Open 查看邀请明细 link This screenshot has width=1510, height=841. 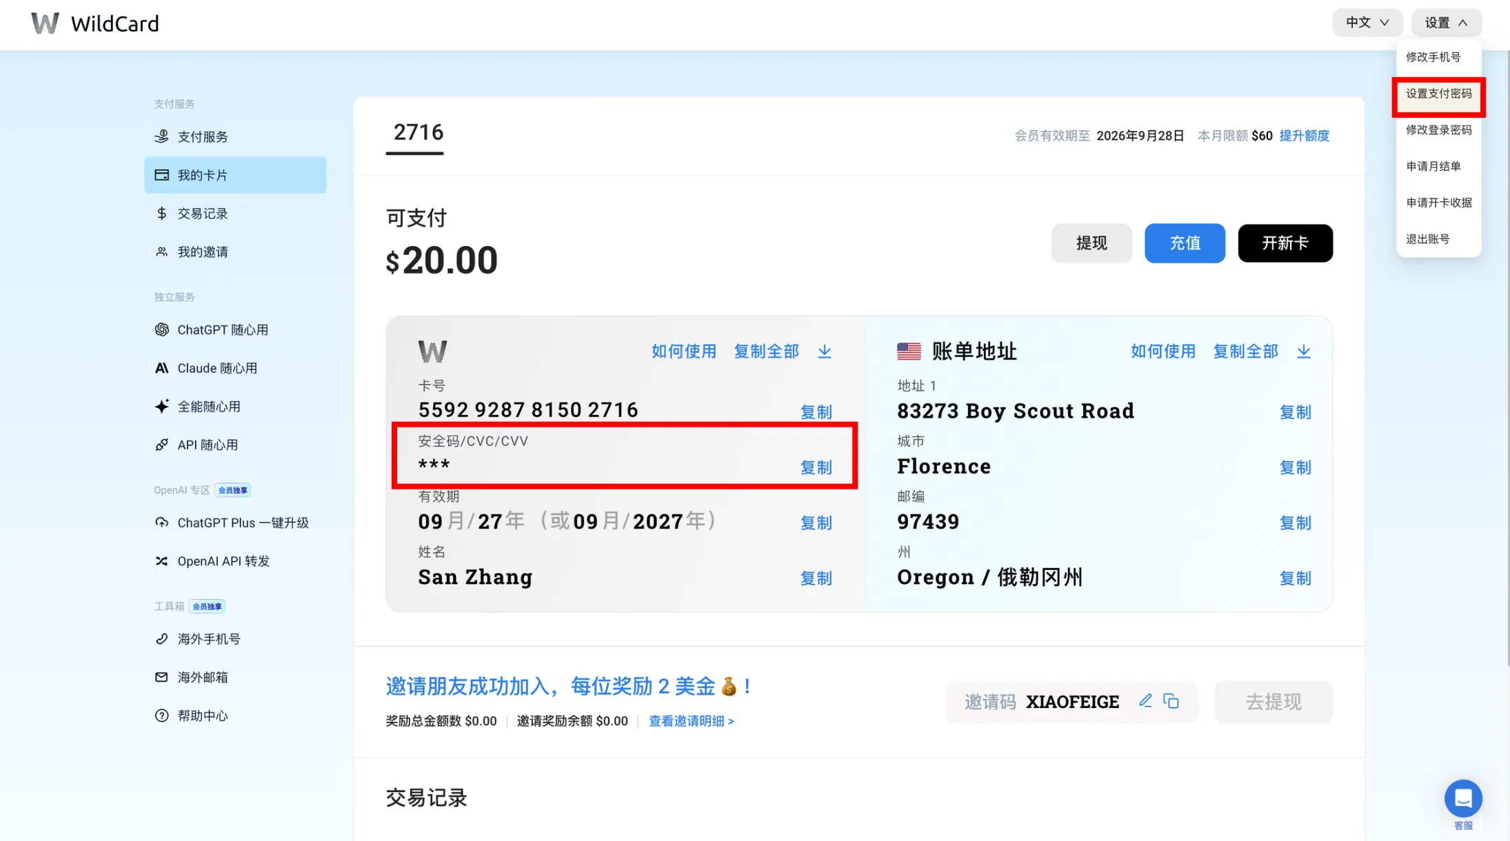click(691, 721)
